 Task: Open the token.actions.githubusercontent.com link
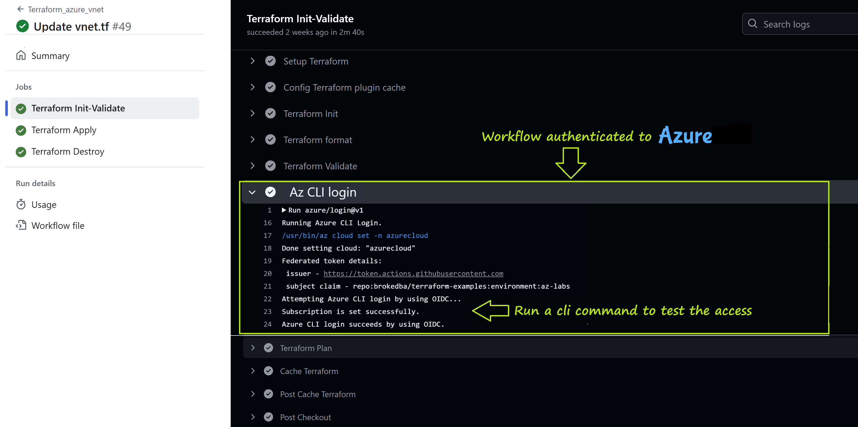(413, 273)
